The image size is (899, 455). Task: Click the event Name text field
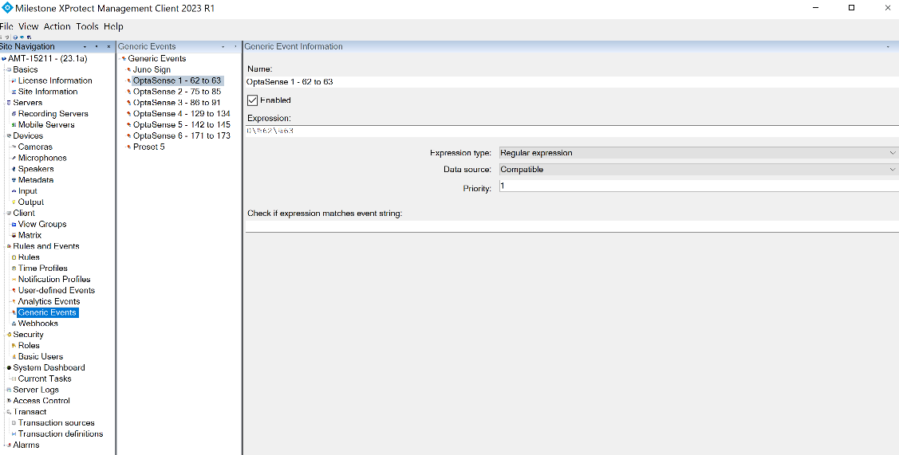click(x=571, y=81)
